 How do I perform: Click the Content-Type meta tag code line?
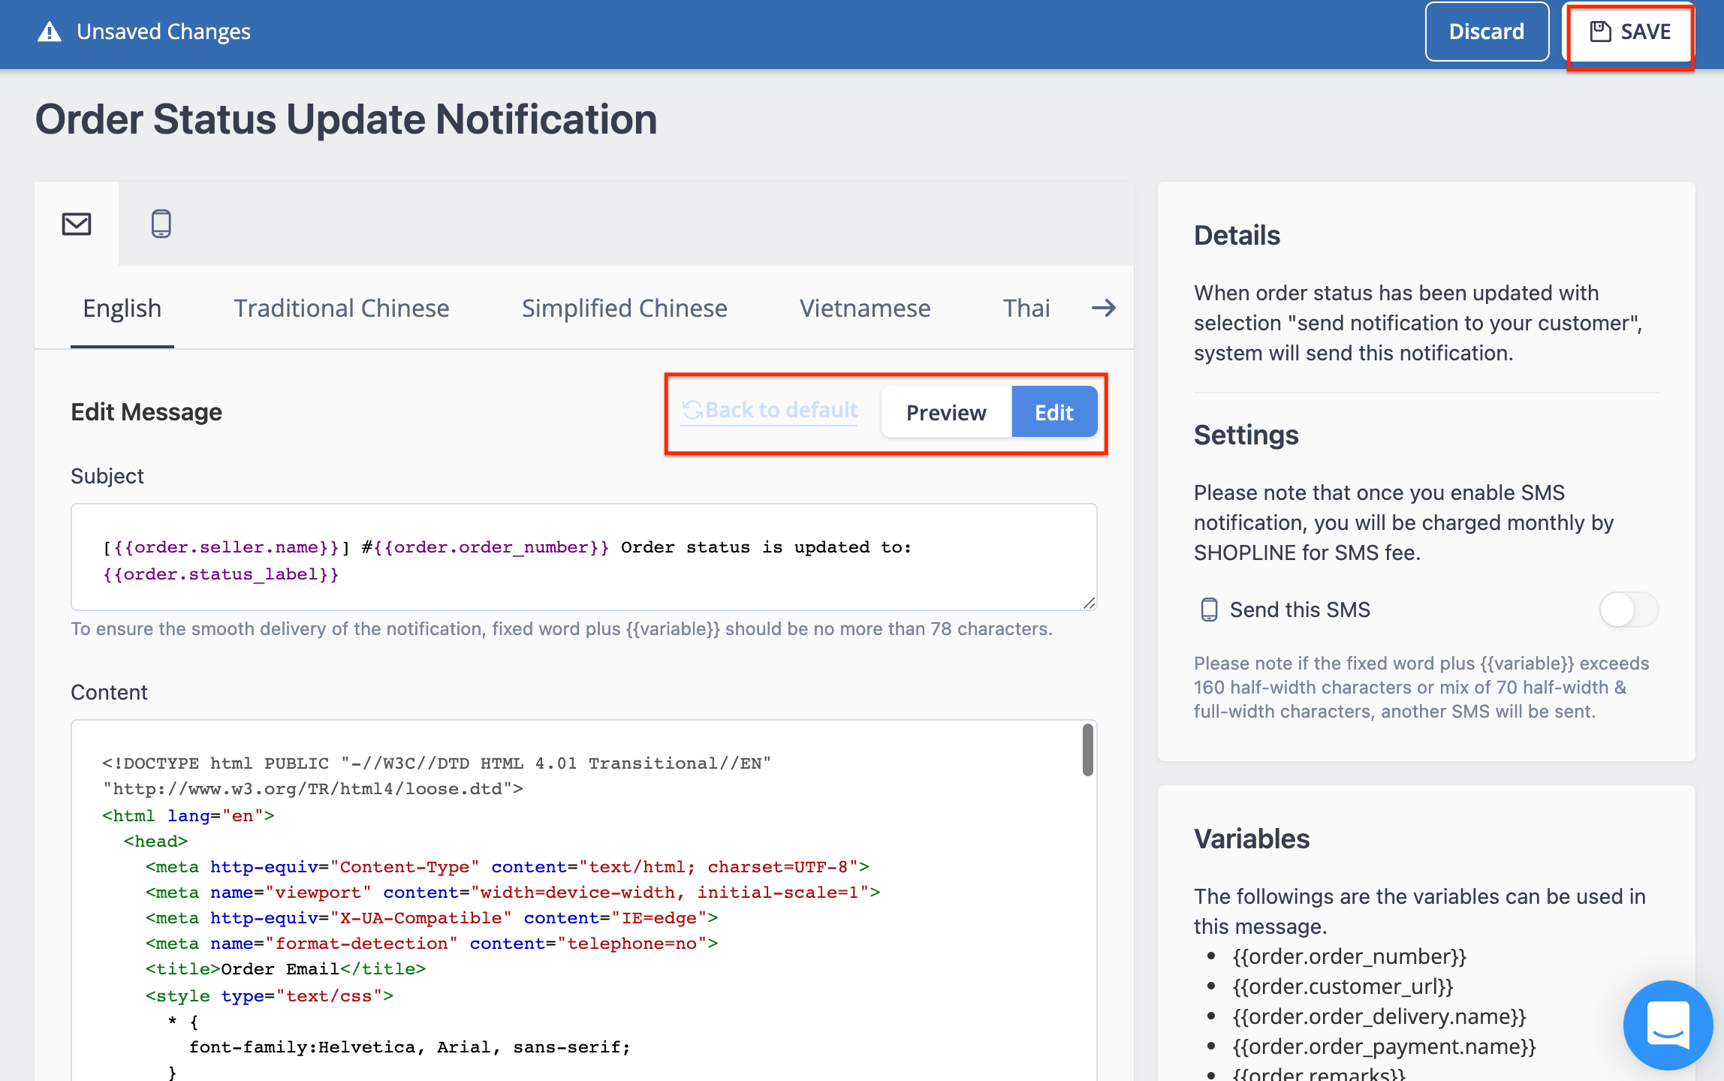click(508, 867)
